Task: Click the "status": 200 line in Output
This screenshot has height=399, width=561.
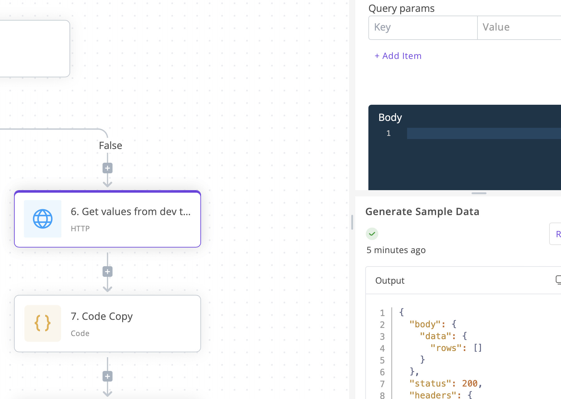Action: tap(446, 383)
